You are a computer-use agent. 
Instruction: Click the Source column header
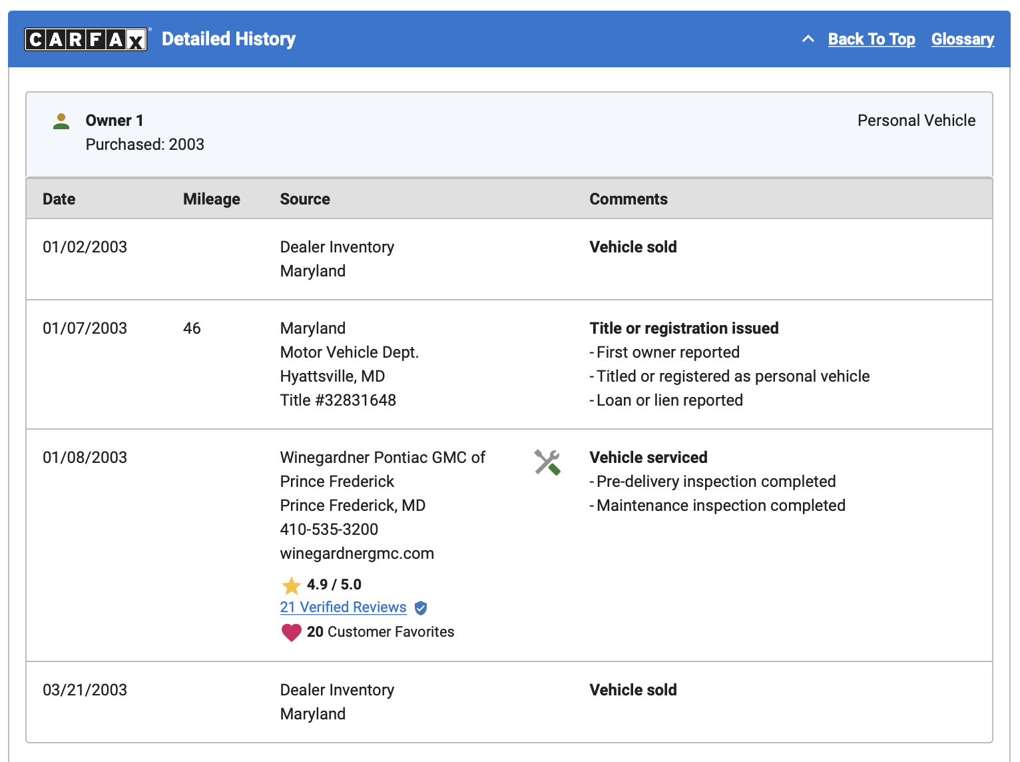tap(305, 199)
